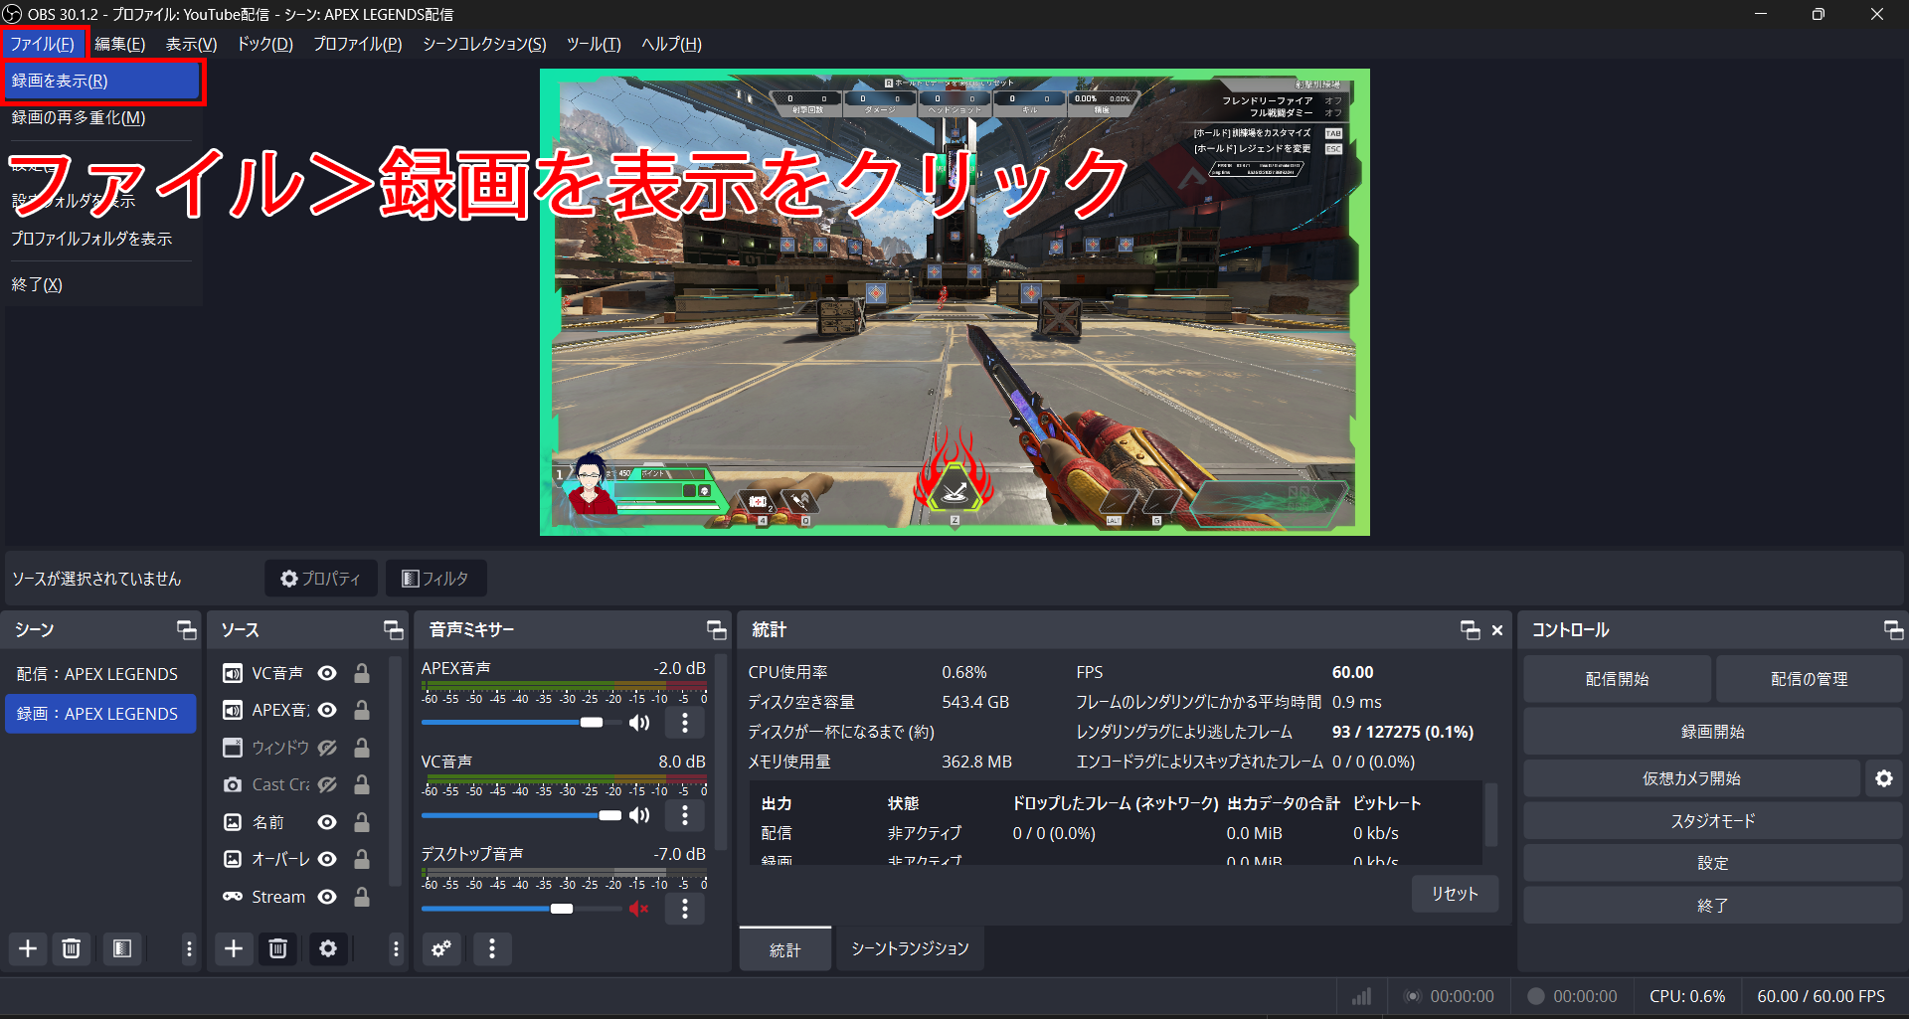Open ドック menu

pos(264,44)
